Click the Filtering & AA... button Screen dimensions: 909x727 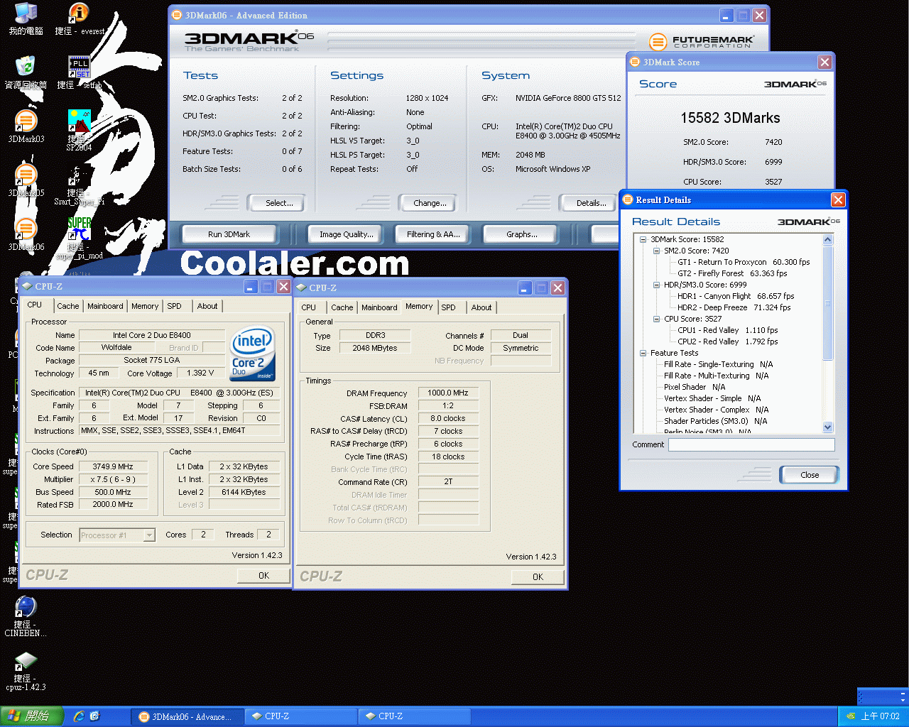pos(433,234)
